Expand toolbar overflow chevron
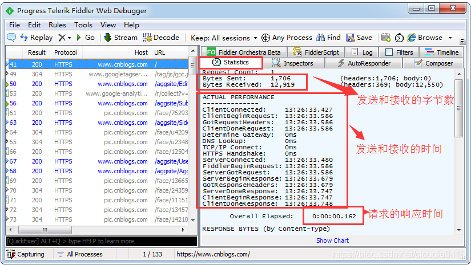This screenshot has height=265, width=471. click(x=462, y=41)
